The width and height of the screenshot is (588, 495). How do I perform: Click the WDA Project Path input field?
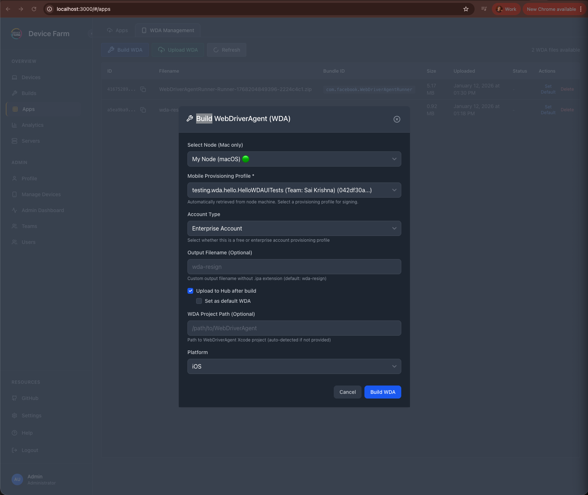[294, 328]
